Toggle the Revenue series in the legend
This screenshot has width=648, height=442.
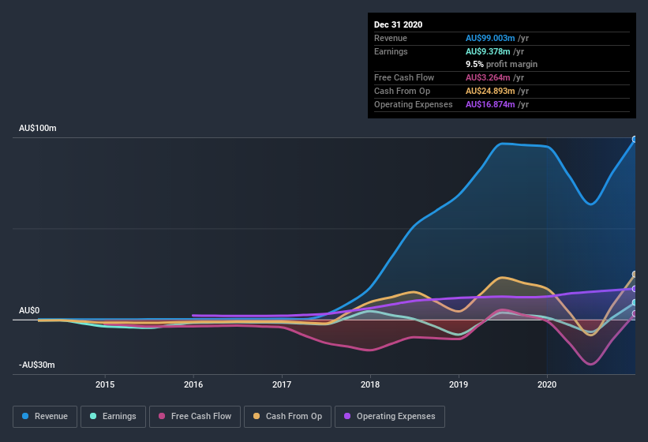pos(45,417)
